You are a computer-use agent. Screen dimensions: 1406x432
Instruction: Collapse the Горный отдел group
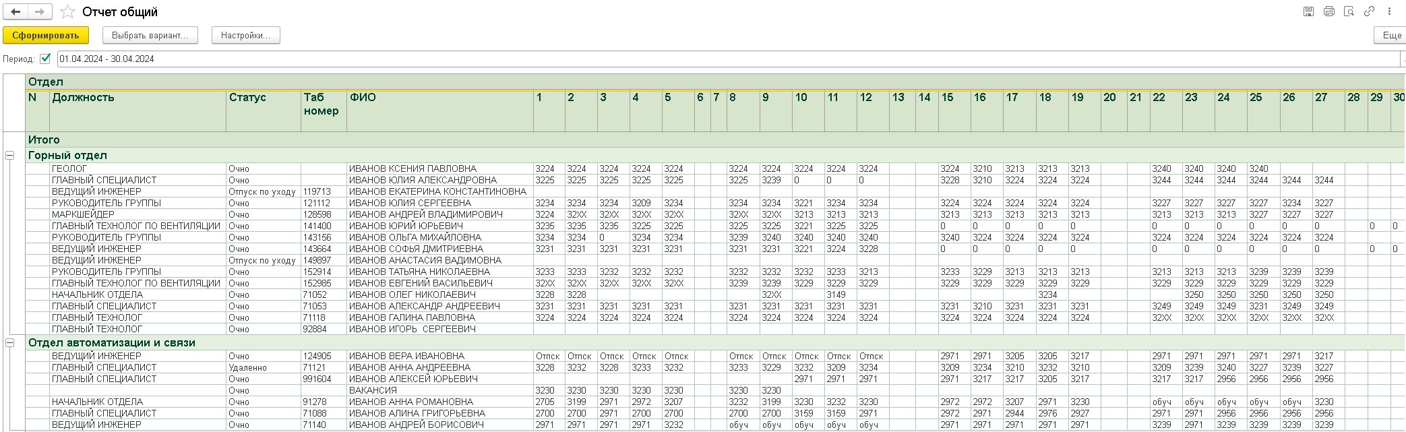pyautogui.click(x=10, y=156)
